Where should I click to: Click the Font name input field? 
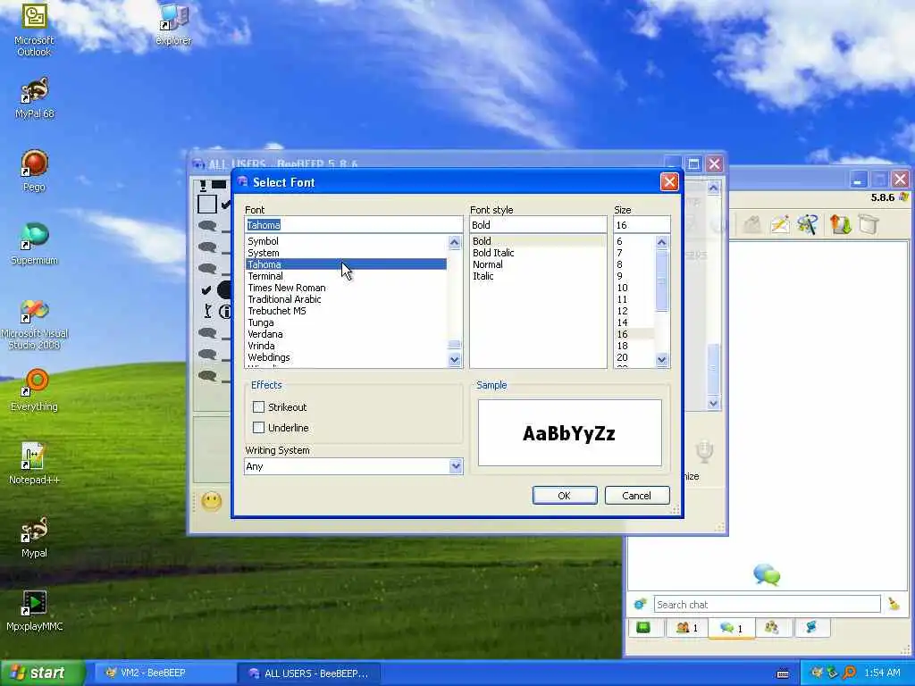[x=354, y=224]
